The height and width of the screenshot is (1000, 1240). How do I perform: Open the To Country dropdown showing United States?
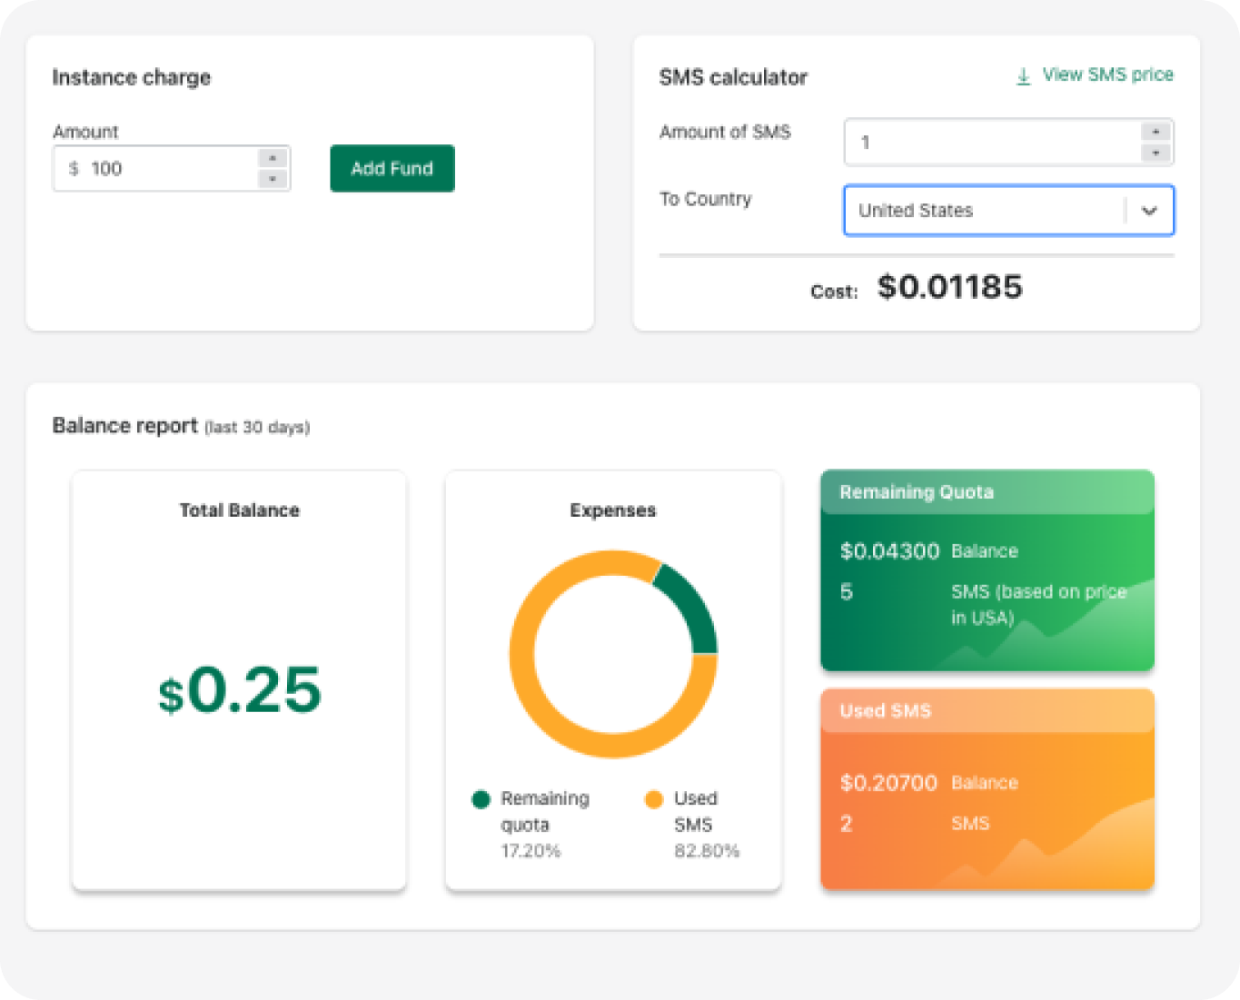tap(1008, 211)
